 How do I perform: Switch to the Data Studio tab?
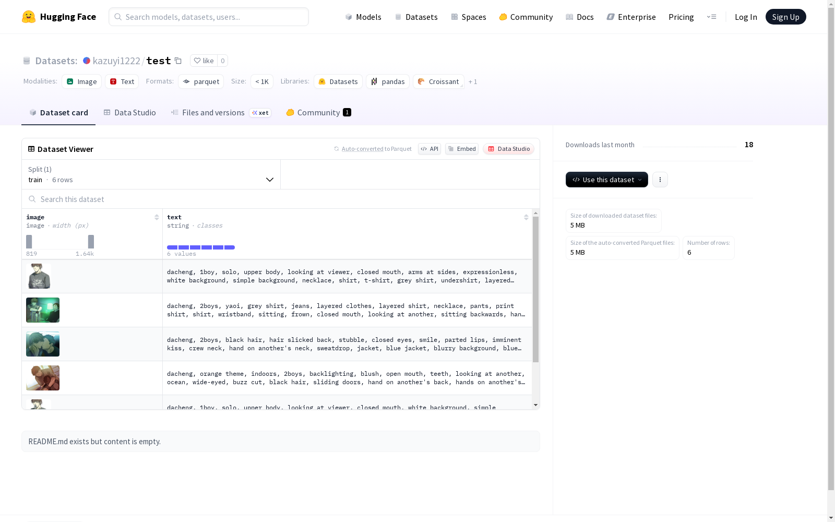coord(129,113)
